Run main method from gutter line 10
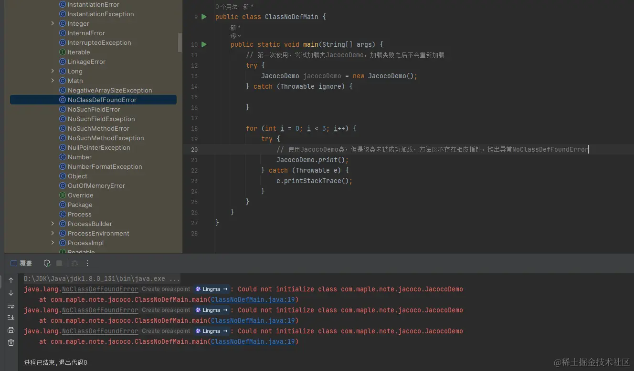Screen dimensions: 634x371 (204, 44)
